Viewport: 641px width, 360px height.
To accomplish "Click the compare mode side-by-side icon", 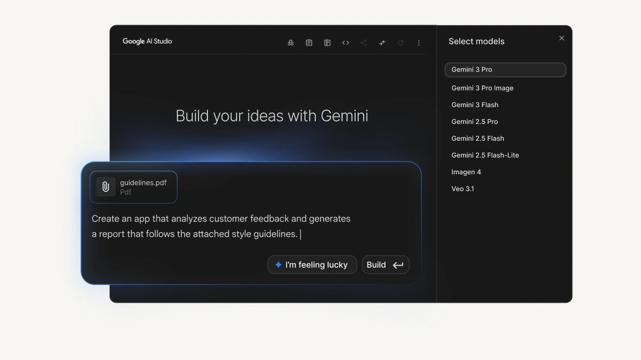I will pyautogui.click(x=327, y=43).
